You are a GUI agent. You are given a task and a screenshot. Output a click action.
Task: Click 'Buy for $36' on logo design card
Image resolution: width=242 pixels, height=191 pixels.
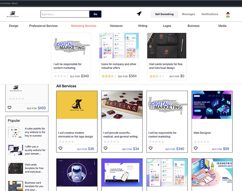tap(86, 149)
